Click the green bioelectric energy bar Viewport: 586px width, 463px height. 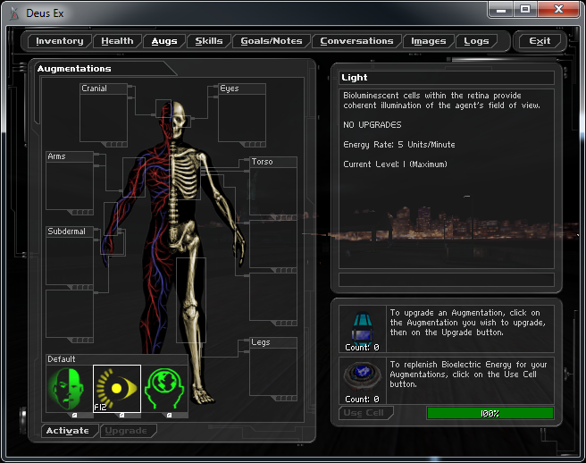click(x=490, y=413)
